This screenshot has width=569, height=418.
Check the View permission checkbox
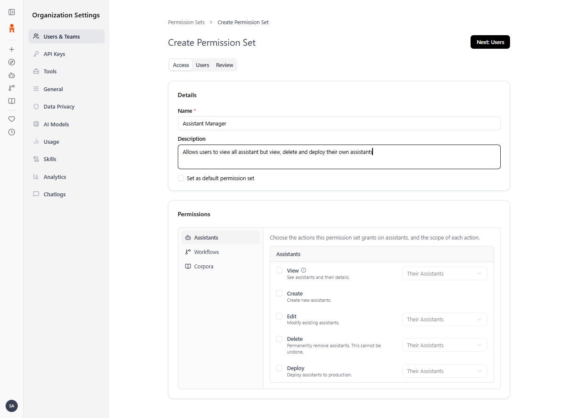279,270
